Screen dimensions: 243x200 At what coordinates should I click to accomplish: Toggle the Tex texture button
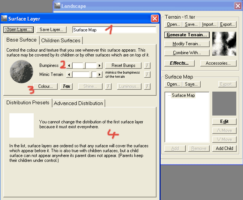[x=66, y=86]
